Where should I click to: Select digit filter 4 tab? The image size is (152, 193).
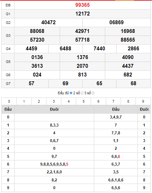pyautogui.click(x=69, y=101)
